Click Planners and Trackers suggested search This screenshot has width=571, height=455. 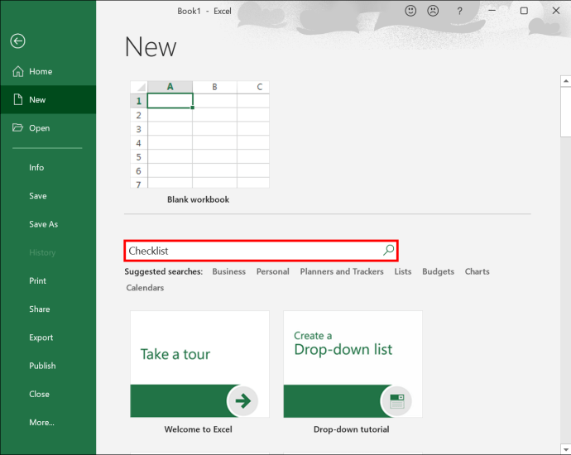pyautogui.click(x=342, y=271)
